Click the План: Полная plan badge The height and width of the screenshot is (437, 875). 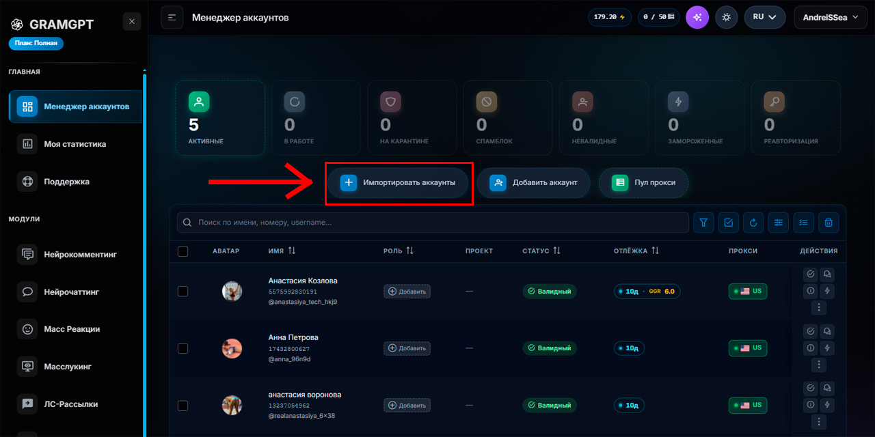pyautogui.click(x=36, y=43)
